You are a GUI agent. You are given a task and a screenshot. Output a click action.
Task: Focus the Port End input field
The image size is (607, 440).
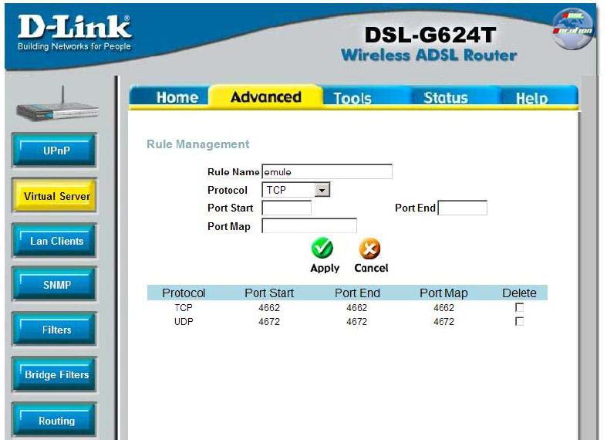[463, 208]
